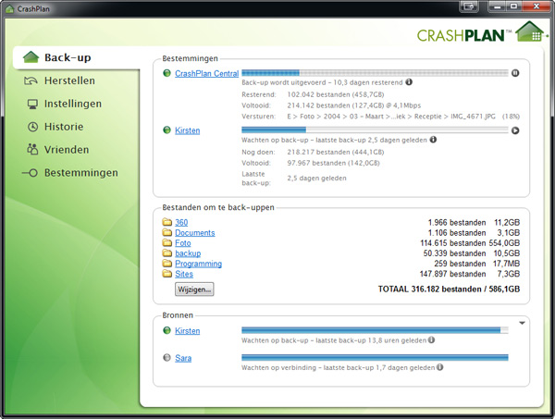Click the Vrienden people icon
Viewport: 555px width, 419px height.
[x=32, y=149]
